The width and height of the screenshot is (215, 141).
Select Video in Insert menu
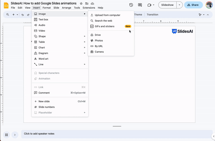click(x=60, y=31)
